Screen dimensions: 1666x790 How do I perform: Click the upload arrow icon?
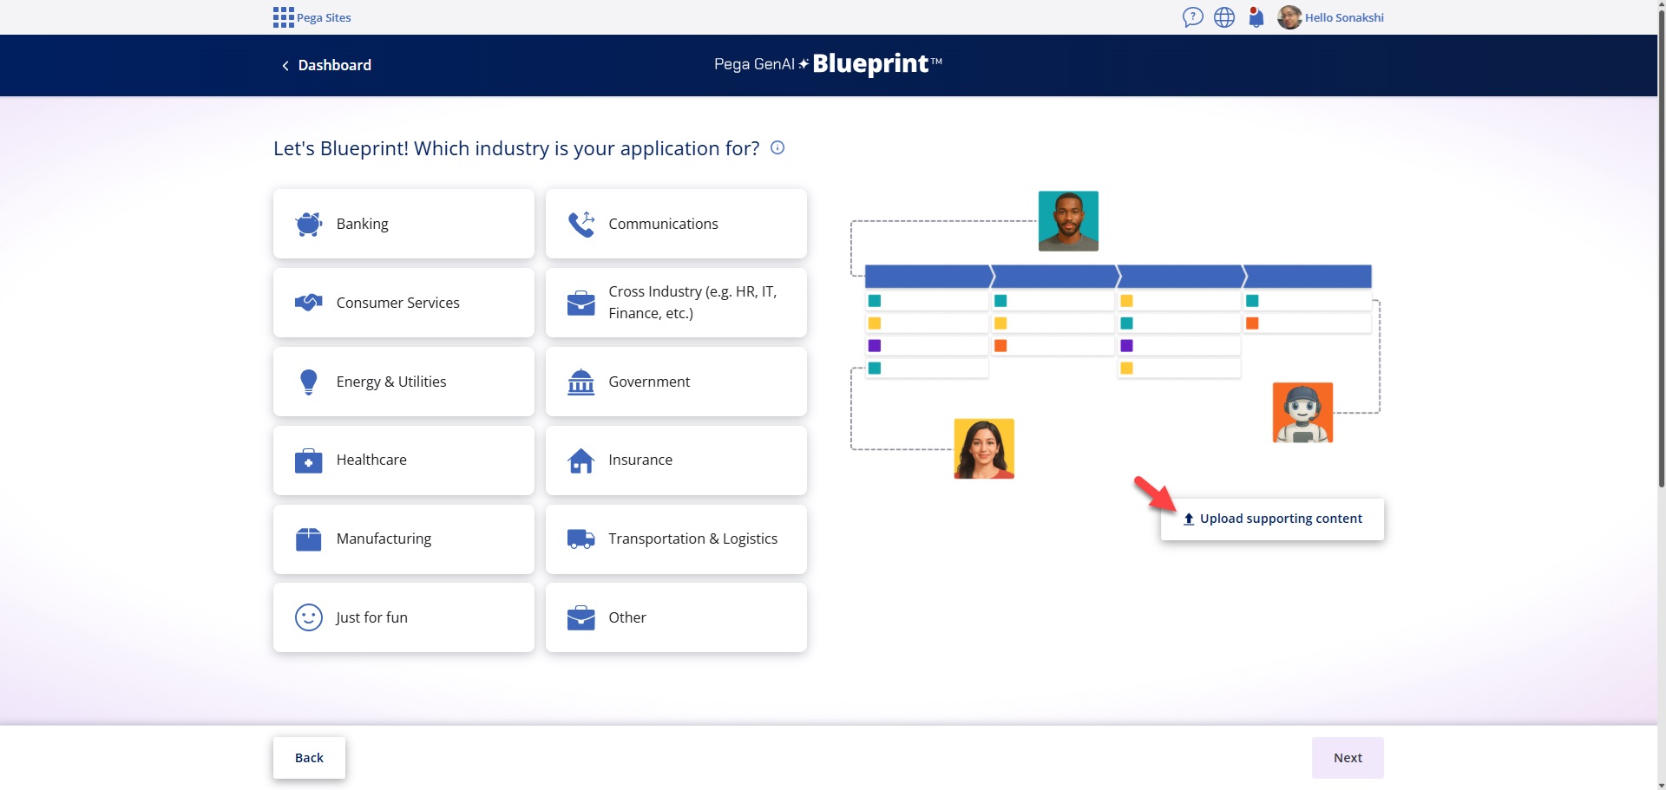tap(1187, 519)
